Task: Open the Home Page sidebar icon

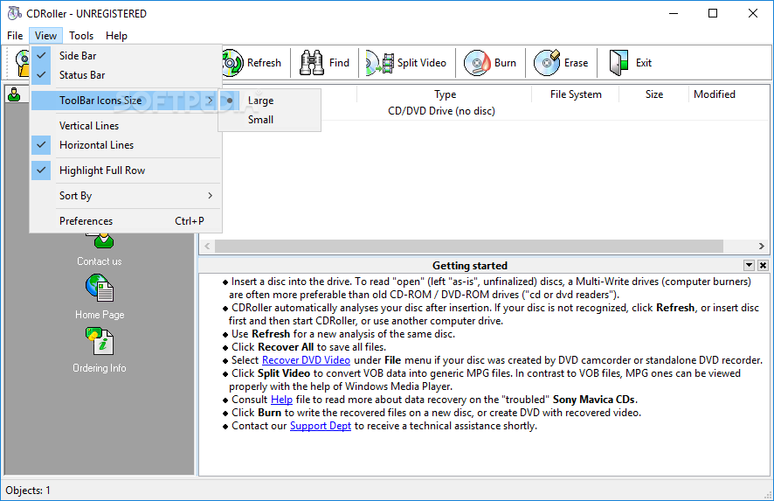Action: point(100,288)
